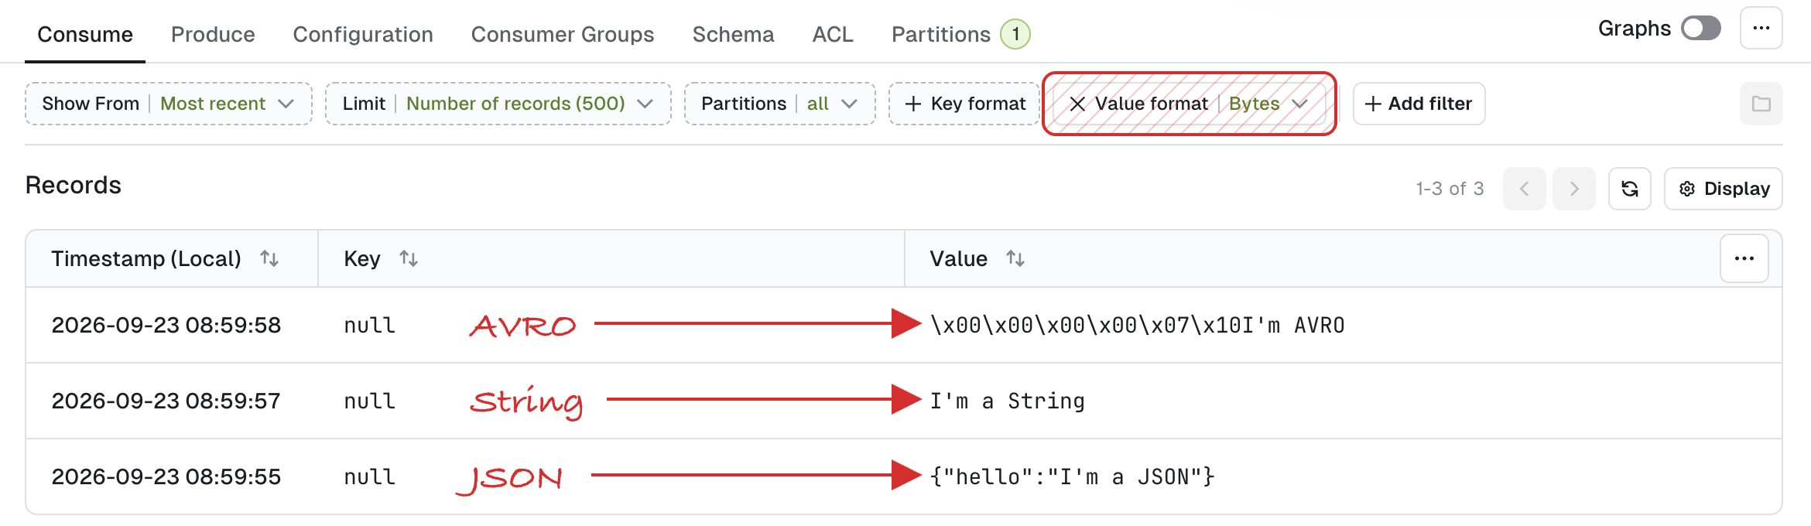Open the Configuration tab

[x=363, y=35]
